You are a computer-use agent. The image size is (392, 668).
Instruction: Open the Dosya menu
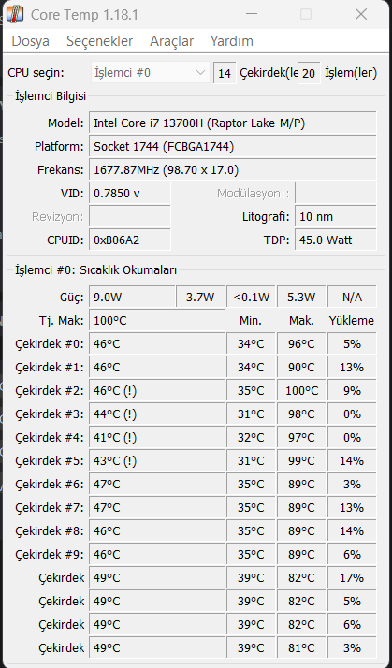click(30, 41)
